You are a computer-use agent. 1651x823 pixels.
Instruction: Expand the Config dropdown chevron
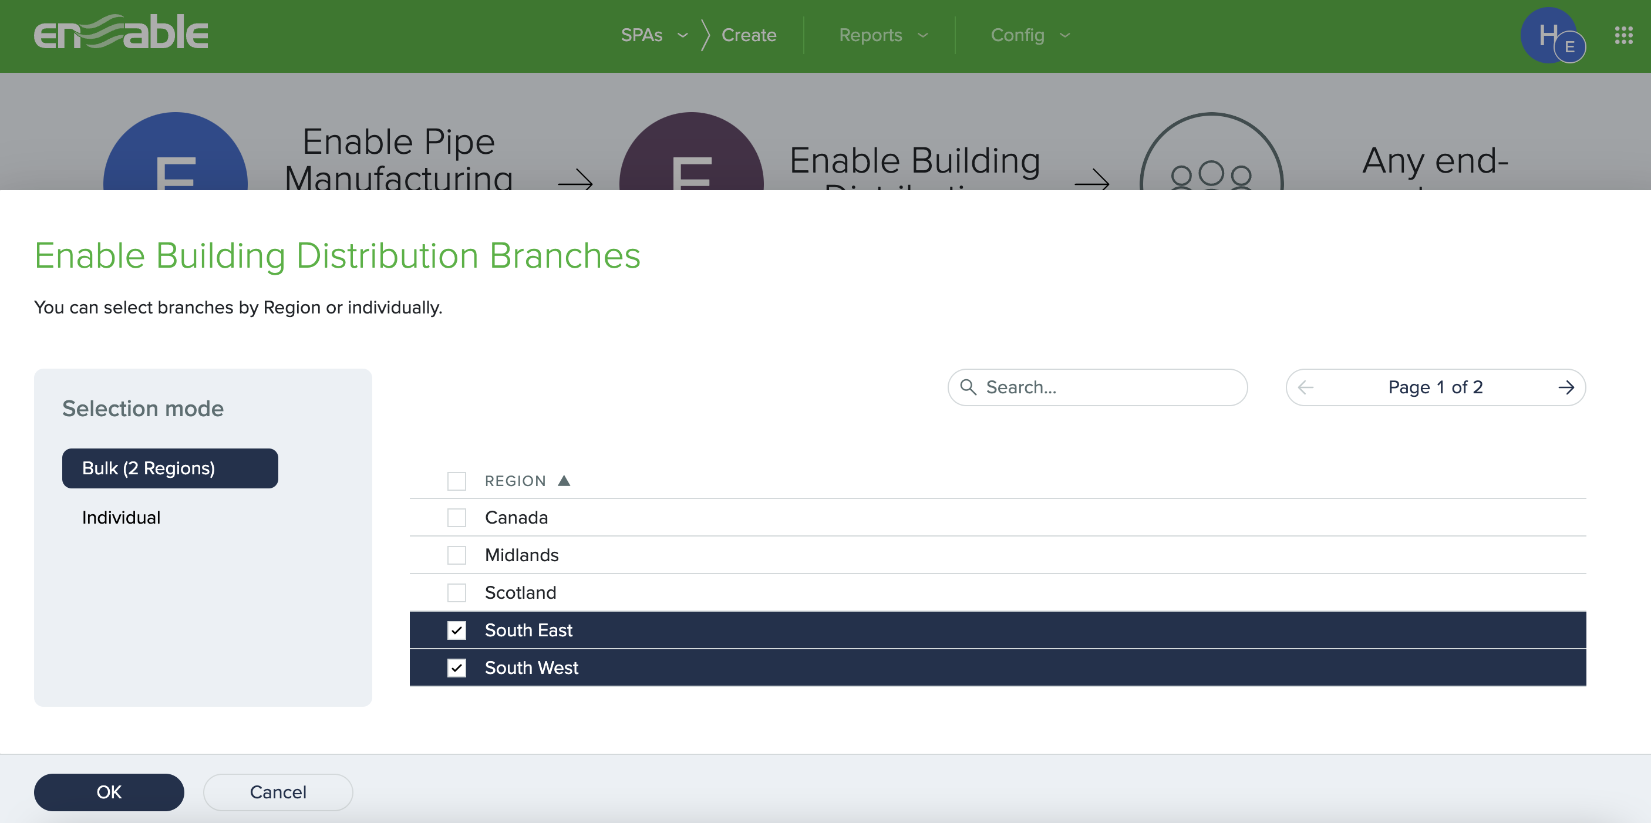point(1064,35)
